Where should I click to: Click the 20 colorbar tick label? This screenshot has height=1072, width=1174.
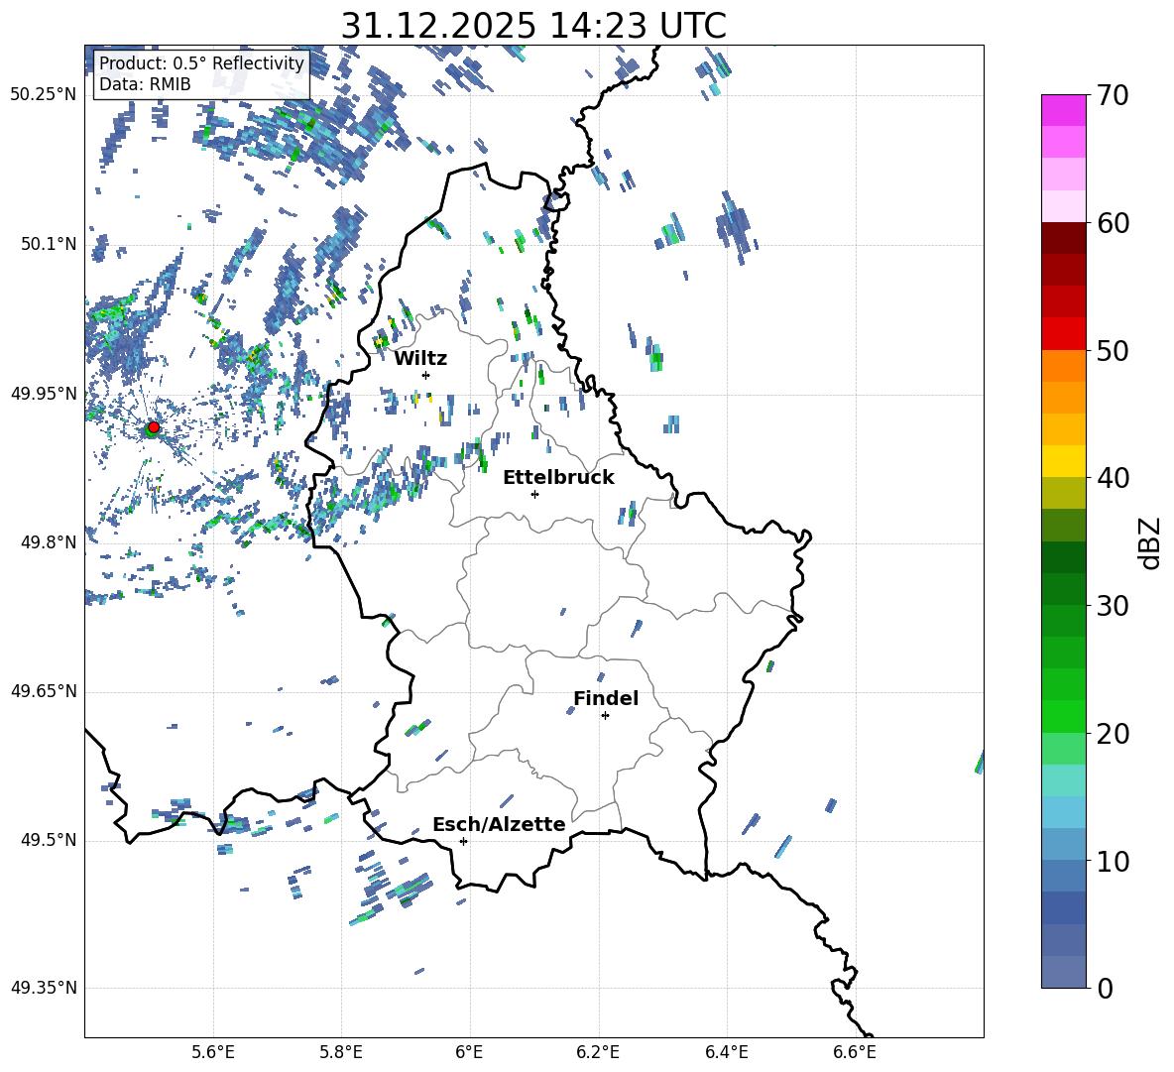click(x=1113, y=734)
